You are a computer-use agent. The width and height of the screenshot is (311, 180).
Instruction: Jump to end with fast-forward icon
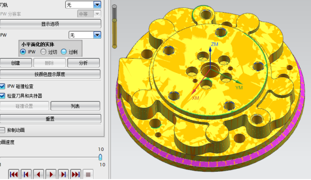(x=76, y=175)
